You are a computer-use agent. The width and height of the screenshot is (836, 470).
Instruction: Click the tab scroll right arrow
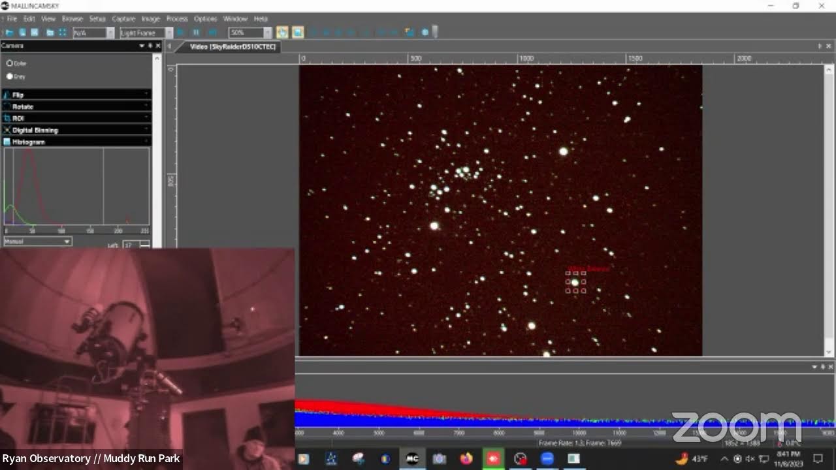[820, 46]
